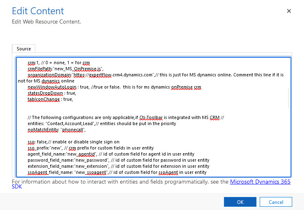The image size is (304, 210).
Task: Open the Microsoft Dynamics 365 SDK link
Action: tap(260, 182)
